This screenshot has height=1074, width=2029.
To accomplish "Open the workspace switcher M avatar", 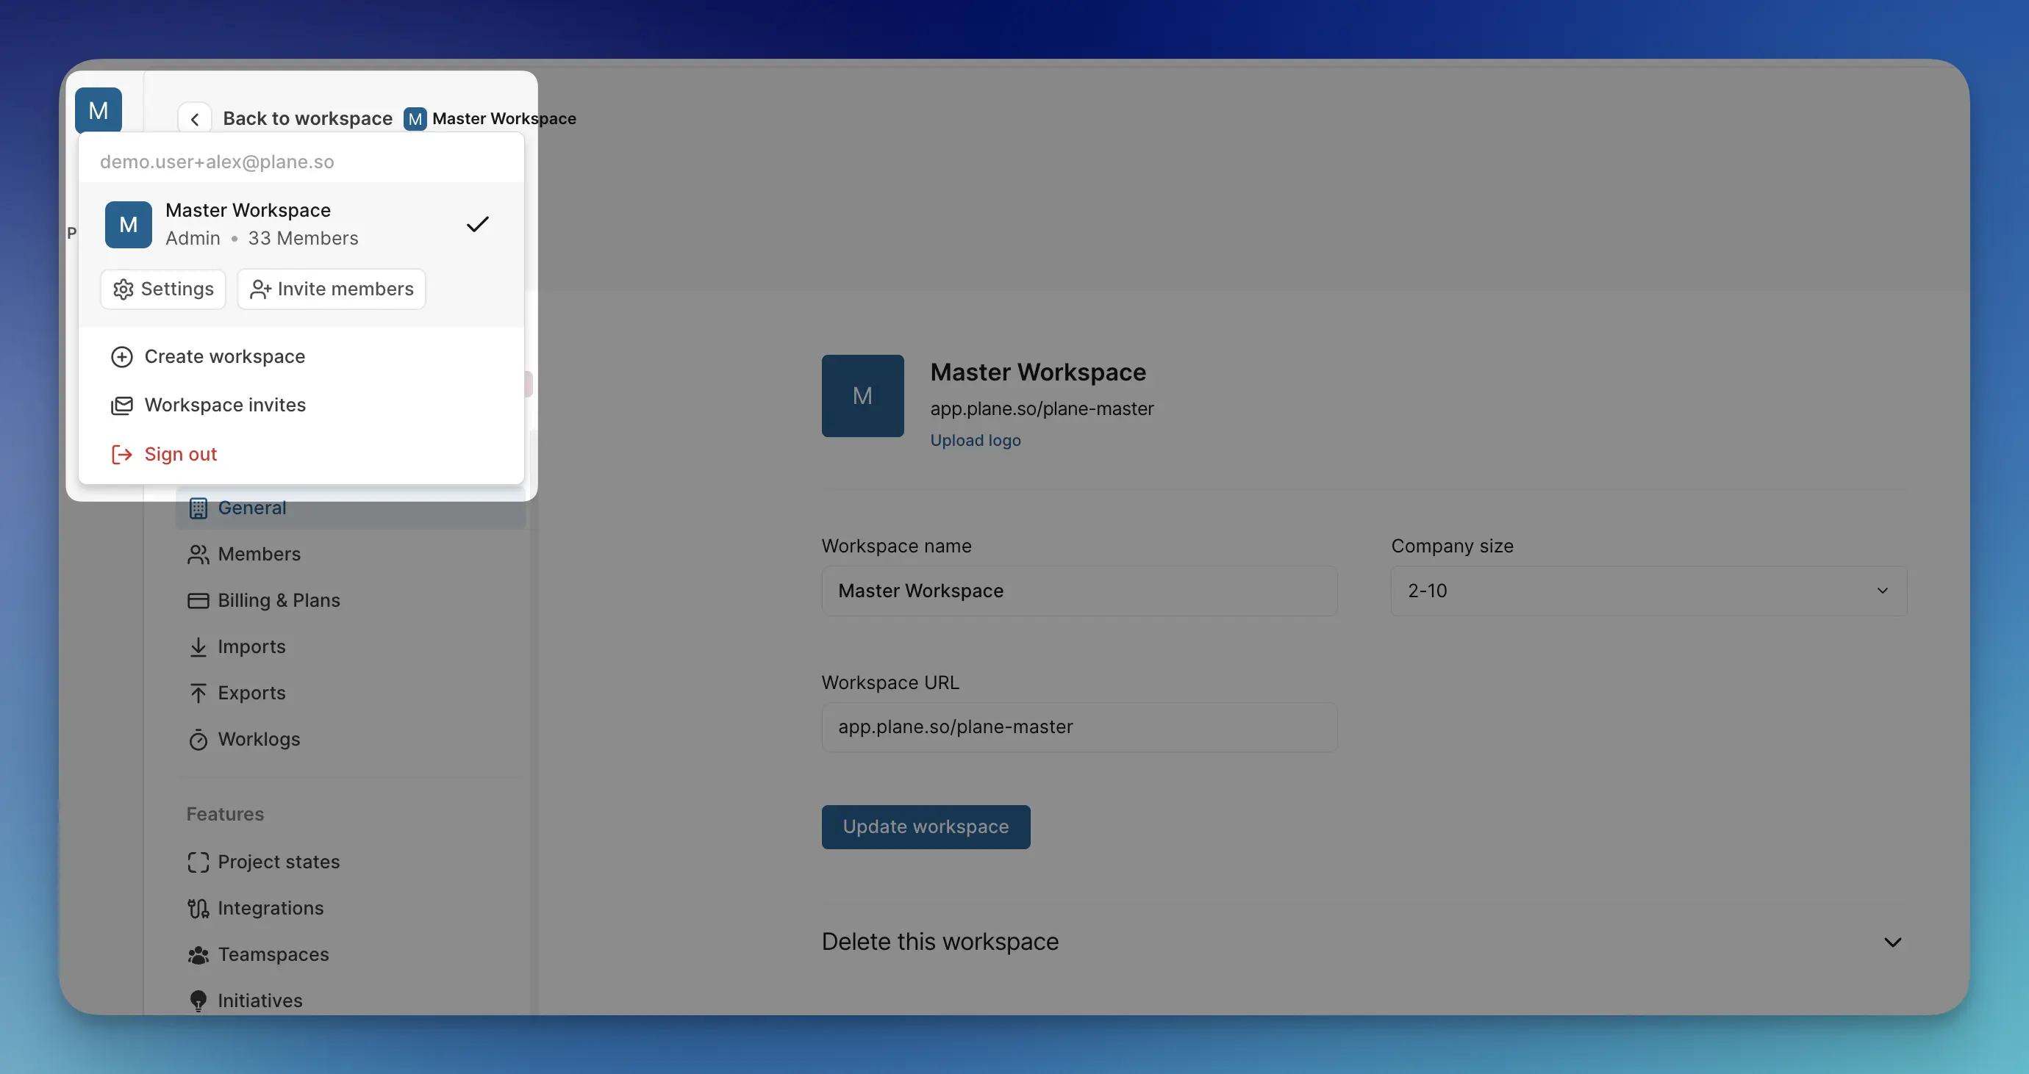I will point(99,110).
